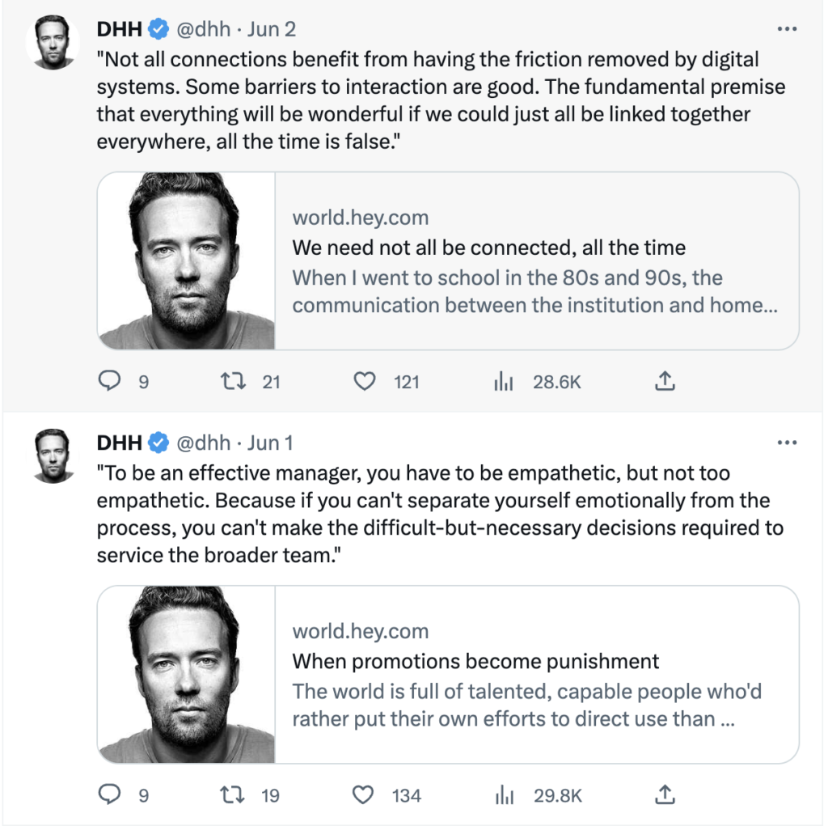Click the @dhh handle on Jun 2 tweet
Screen dimensions: 828x826
tap(204, 30)
